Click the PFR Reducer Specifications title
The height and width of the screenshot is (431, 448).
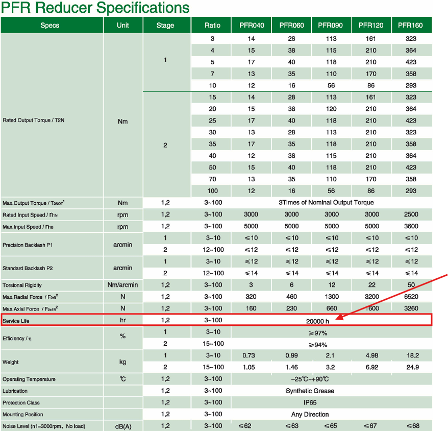pyautogui.click(x=95, y=8)
